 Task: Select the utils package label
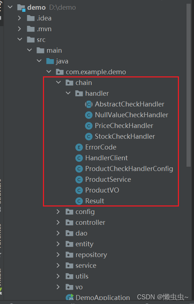[82, 276]
